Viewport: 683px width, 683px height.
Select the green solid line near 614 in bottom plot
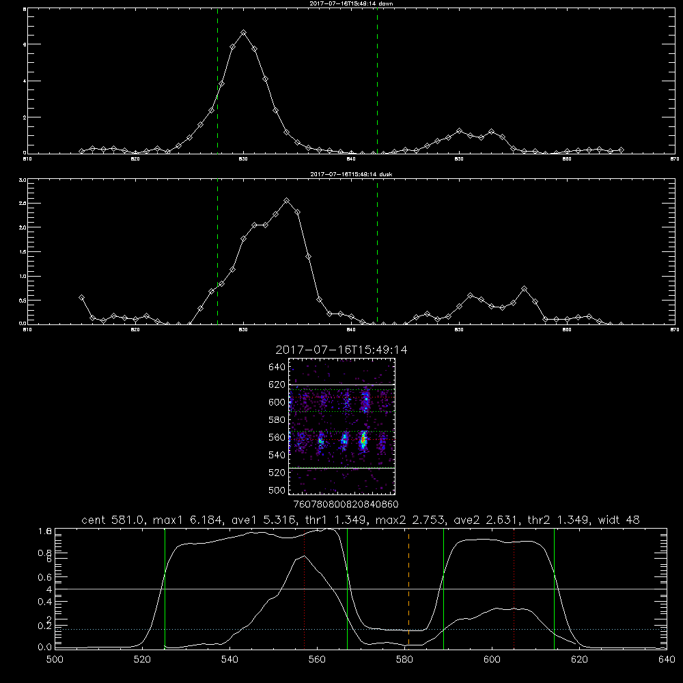point(554,589)
